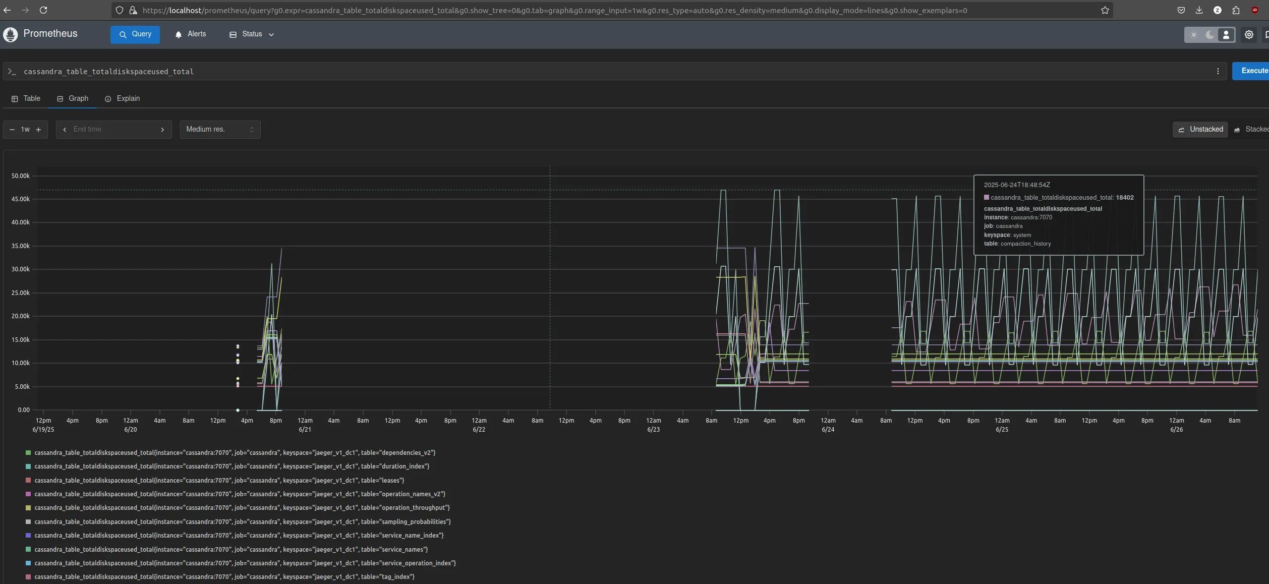
Task: Open Prometheus settings gear
Action: [1249, 35]
